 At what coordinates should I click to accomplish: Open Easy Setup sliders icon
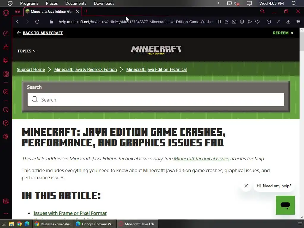pos(298,22)
